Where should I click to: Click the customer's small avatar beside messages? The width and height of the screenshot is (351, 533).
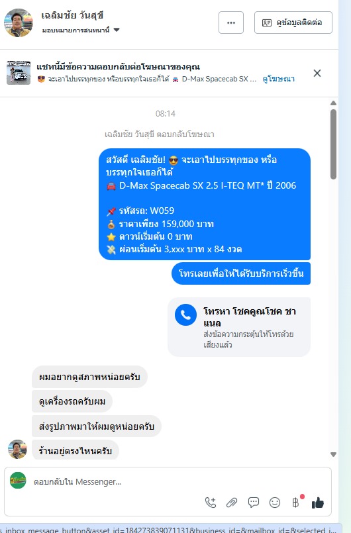(18, 449)
